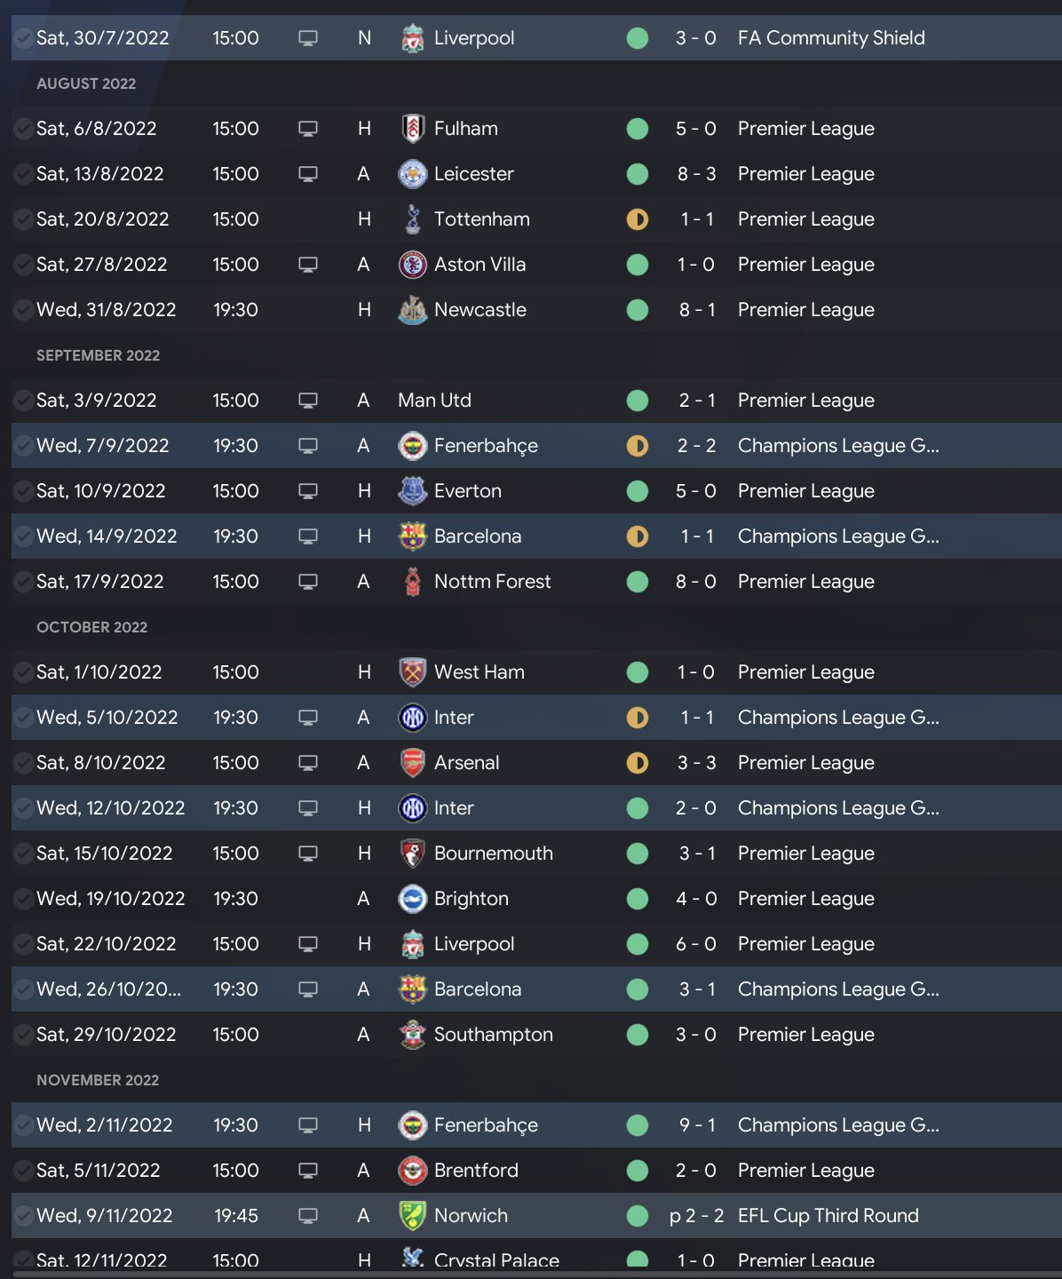Select the Arsenal club crest
Viewport: 1062px width, 1279px height.
pos(412,763)
